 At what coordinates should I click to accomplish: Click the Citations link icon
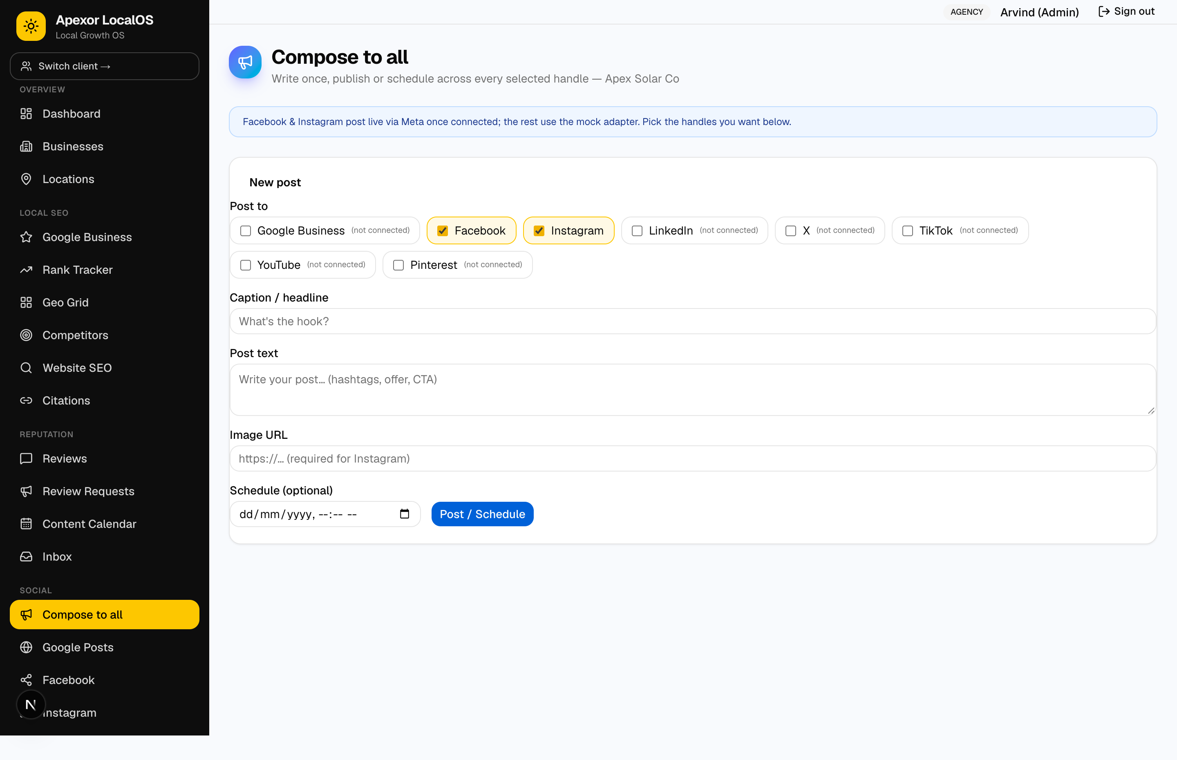[x=26, y=400]
